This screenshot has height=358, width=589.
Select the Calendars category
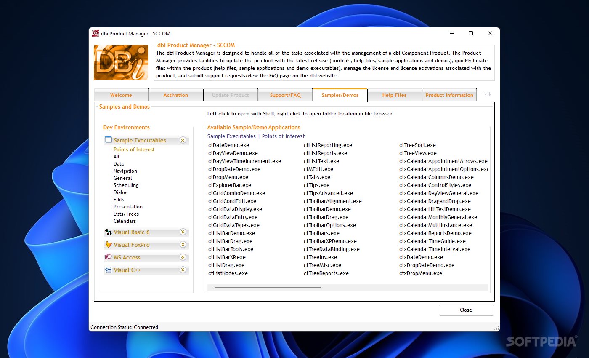click(x=125, y=221)
